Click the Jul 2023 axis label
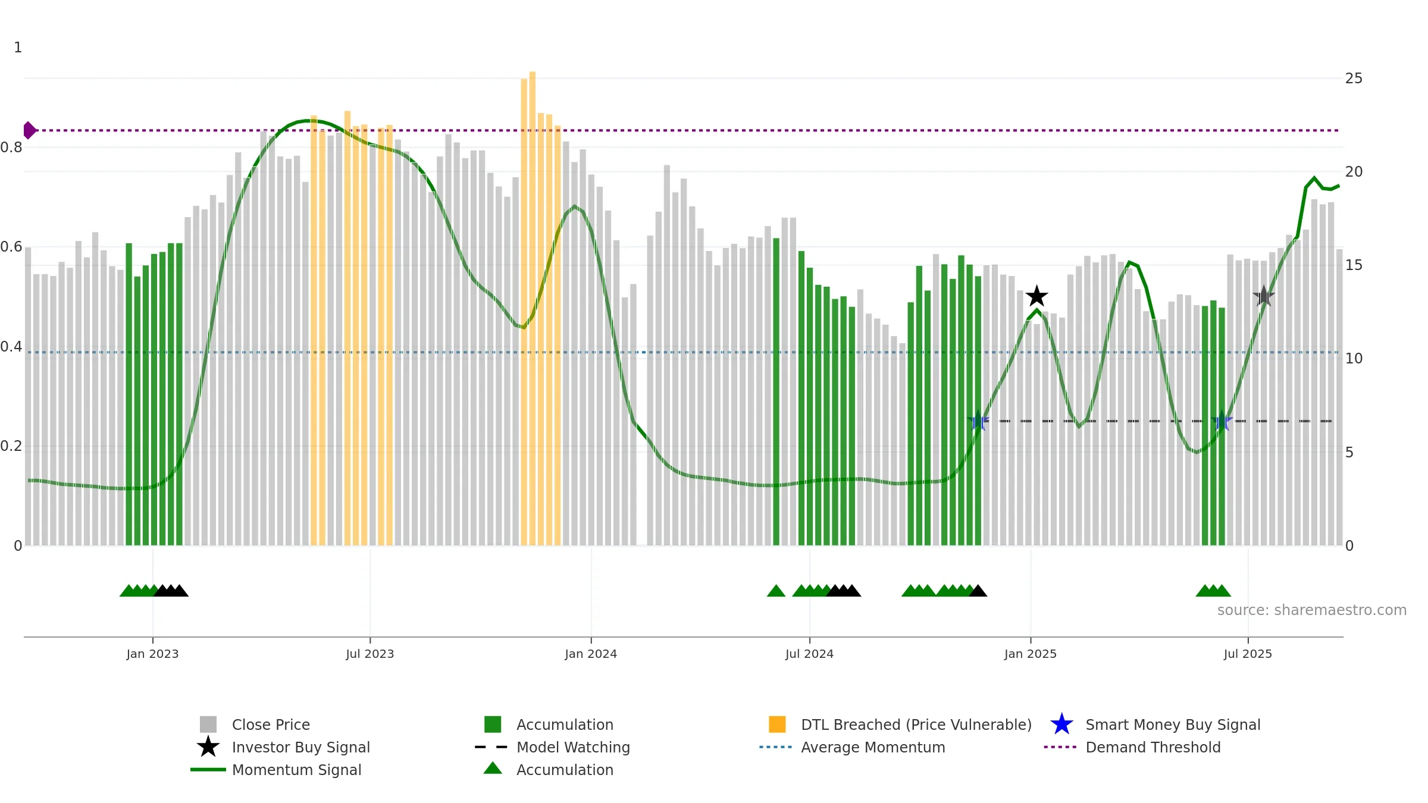Screen dimensions: 1428x803 click(370, 654)
